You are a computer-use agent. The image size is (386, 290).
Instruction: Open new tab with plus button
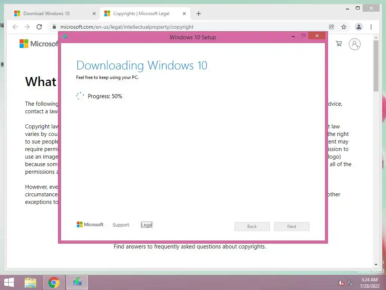[x=199, y=14]
